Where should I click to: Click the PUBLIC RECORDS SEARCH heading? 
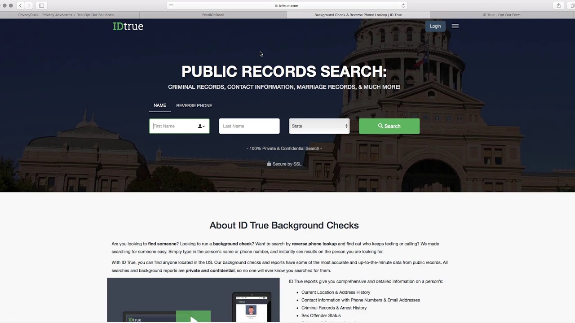[x=284, y=71]
